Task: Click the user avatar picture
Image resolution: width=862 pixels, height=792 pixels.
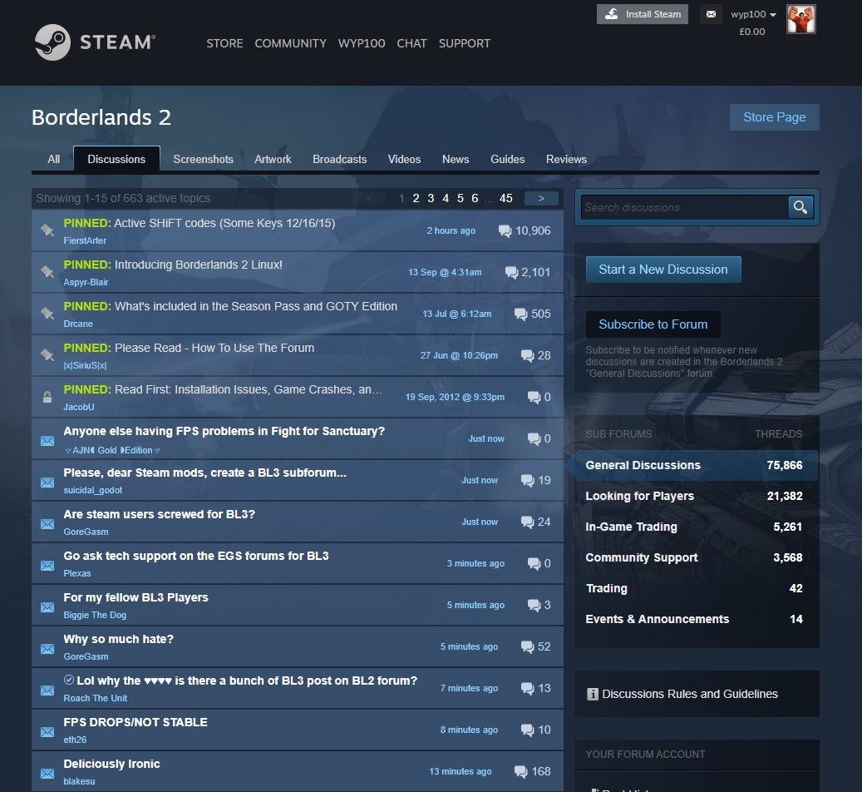Action: tap(800, 19)
